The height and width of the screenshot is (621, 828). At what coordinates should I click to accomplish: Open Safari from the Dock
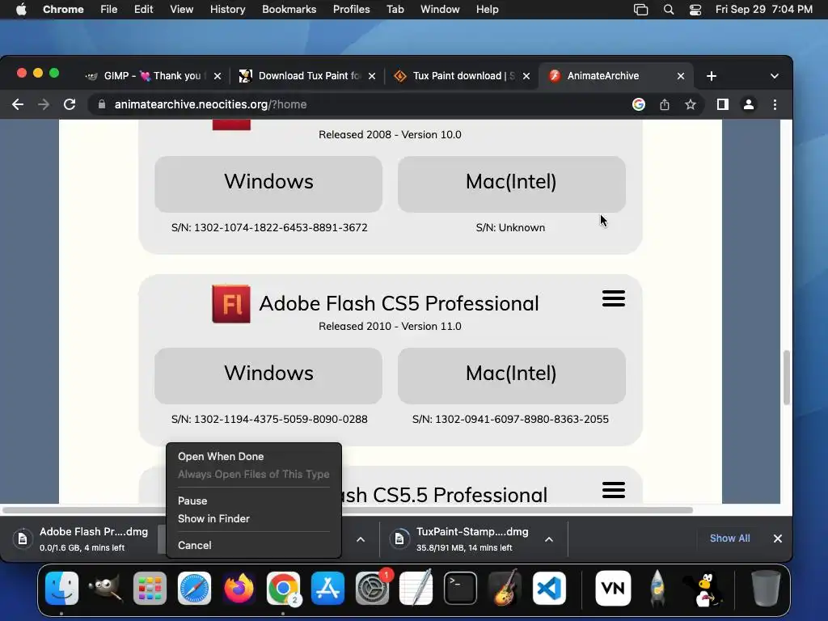[194, 588]
